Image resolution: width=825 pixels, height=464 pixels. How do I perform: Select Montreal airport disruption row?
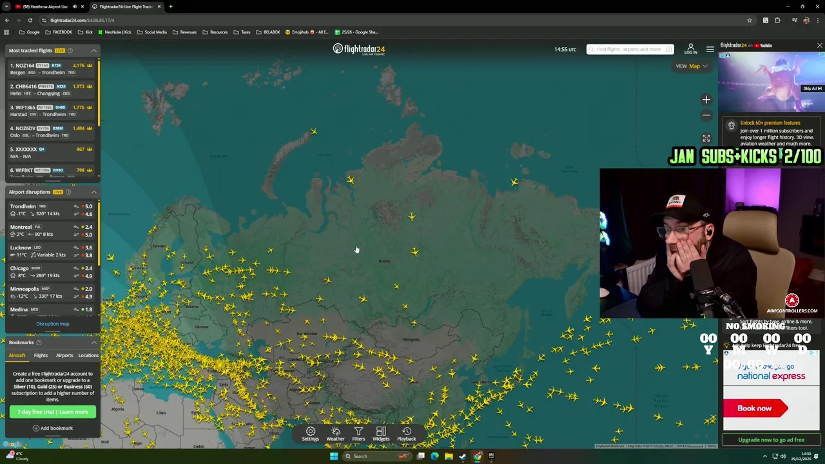click(x=52, y=231)
